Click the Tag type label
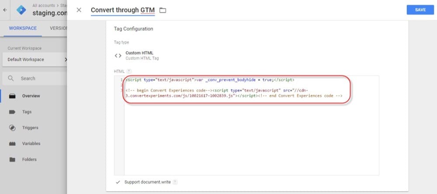437x194 pixels. [x=121, y=42]
